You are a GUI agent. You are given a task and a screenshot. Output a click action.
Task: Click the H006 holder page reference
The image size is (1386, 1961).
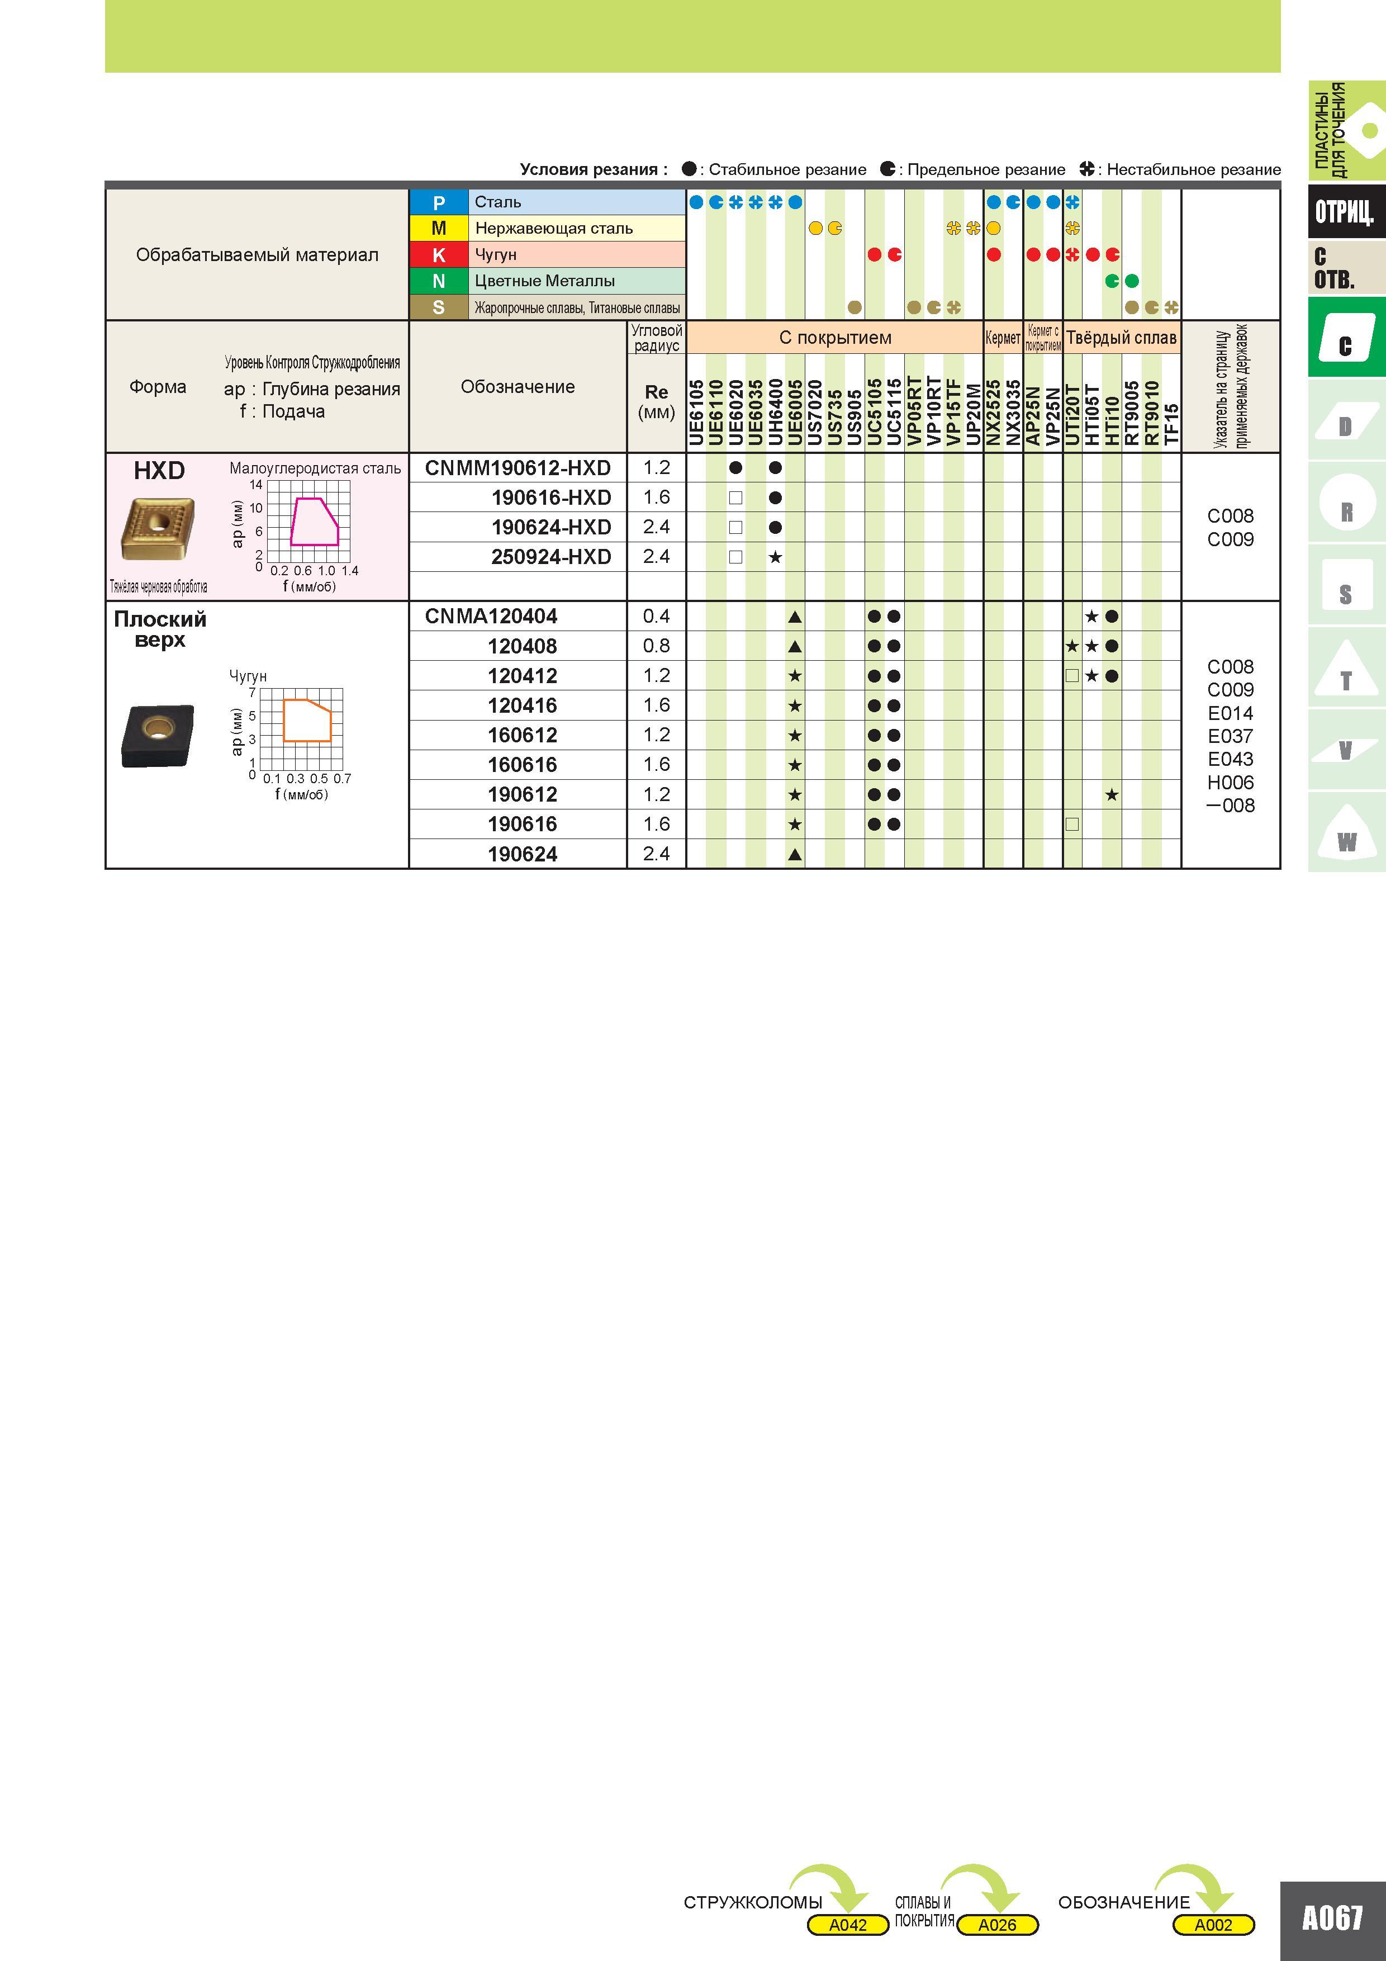pos(1231,783)
